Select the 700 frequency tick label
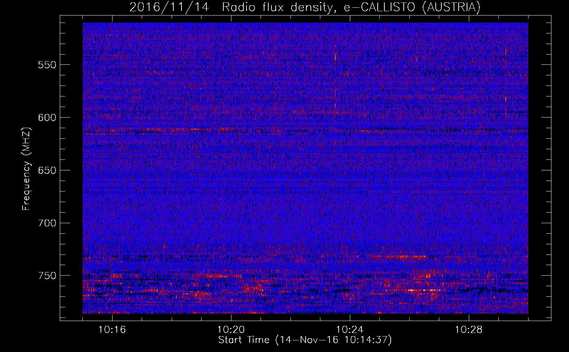The width and height of the screenshot is (569, 352). click(x=47, y=223)
